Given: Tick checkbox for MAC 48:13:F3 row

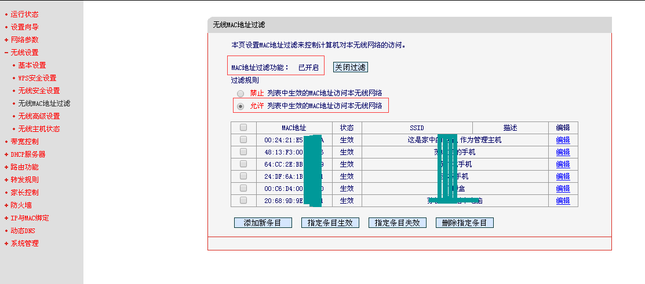Looking at the screenshot, I should [243, 152].
